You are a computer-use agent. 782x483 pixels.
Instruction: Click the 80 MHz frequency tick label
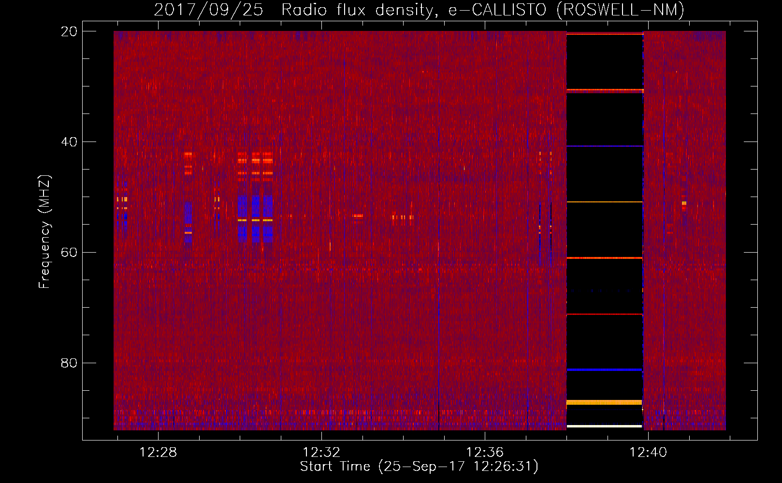point(69,363)
